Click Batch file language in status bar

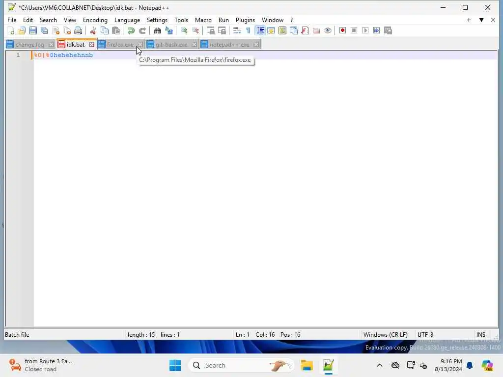pyautogui.click(x=17, y=335)
